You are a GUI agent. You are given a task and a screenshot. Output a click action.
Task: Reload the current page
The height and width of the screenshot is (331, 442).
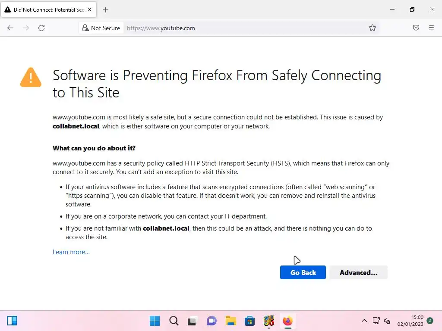click(x=41, y=28)
